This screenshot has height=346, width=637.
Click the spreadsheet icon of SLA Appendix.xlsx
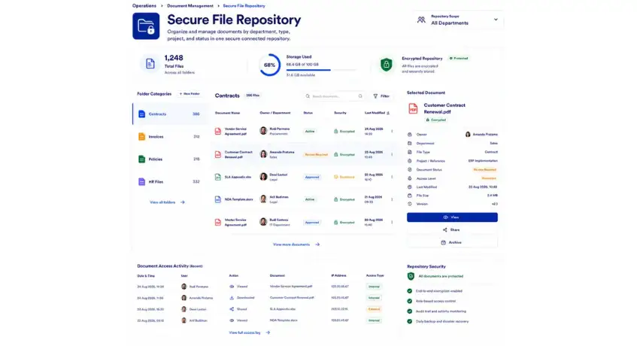(218, 177)
